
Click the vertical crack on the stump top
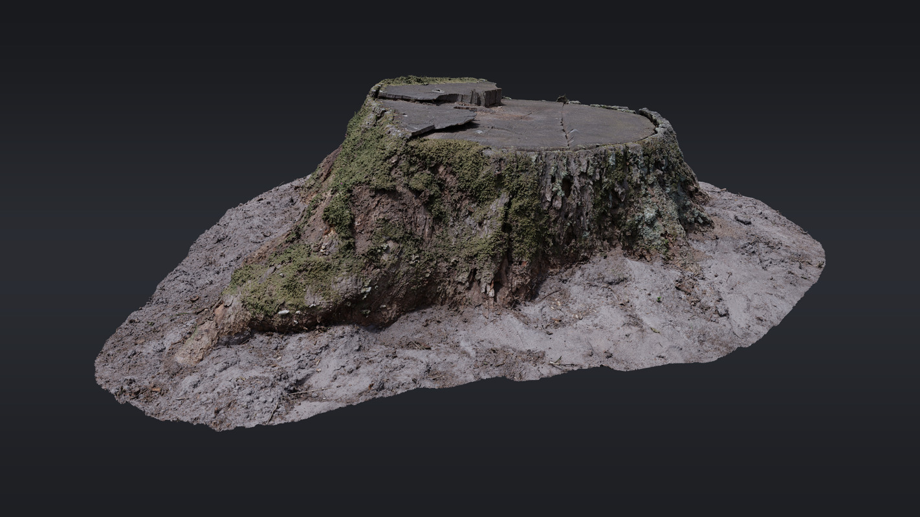coord(567,126)
